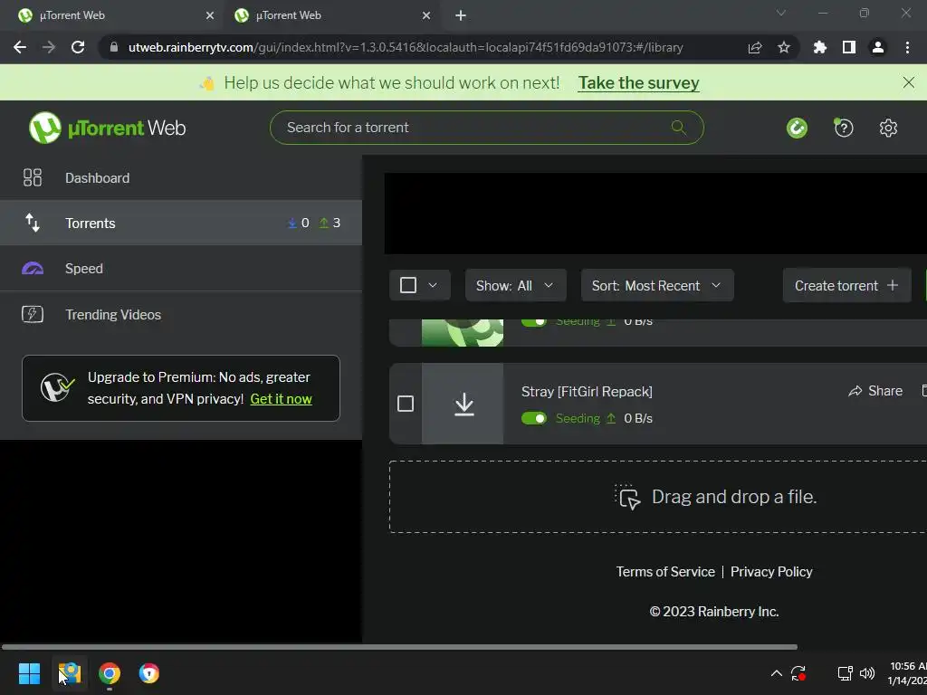Screen dimensions: 927x695
Task: Dismiss the survey banner with X
Action: coord(909,82)
